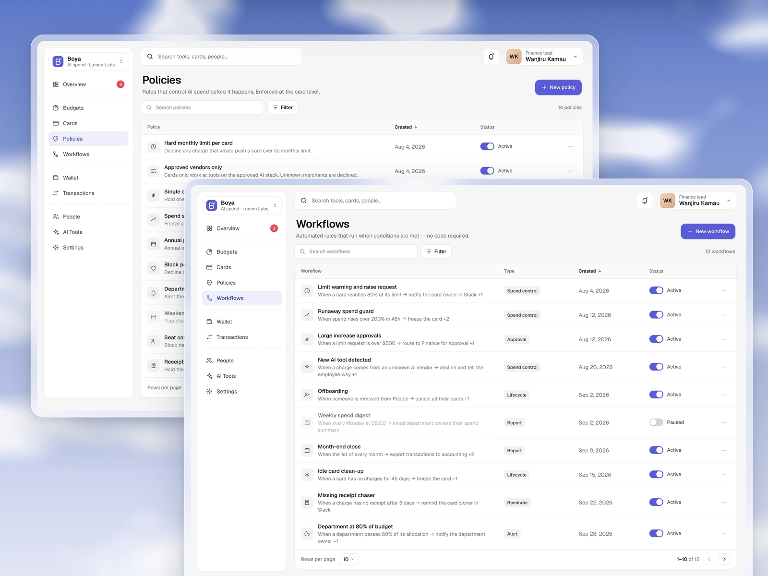Click the clock icon of Hard monthly limit policy
Image resolution: width=768 pixels, height=576 pixels.
[154, 147]
